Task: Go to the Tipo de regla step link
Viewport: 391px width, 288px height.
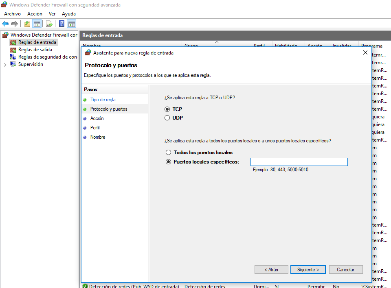Action: click(x=103, y=100)
